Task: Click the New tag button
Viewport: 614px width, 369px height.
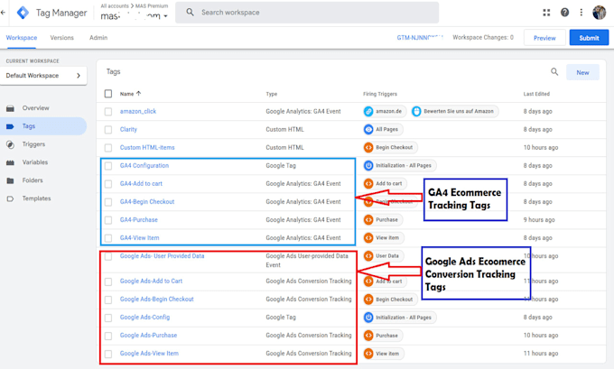Action: point(582,72)
